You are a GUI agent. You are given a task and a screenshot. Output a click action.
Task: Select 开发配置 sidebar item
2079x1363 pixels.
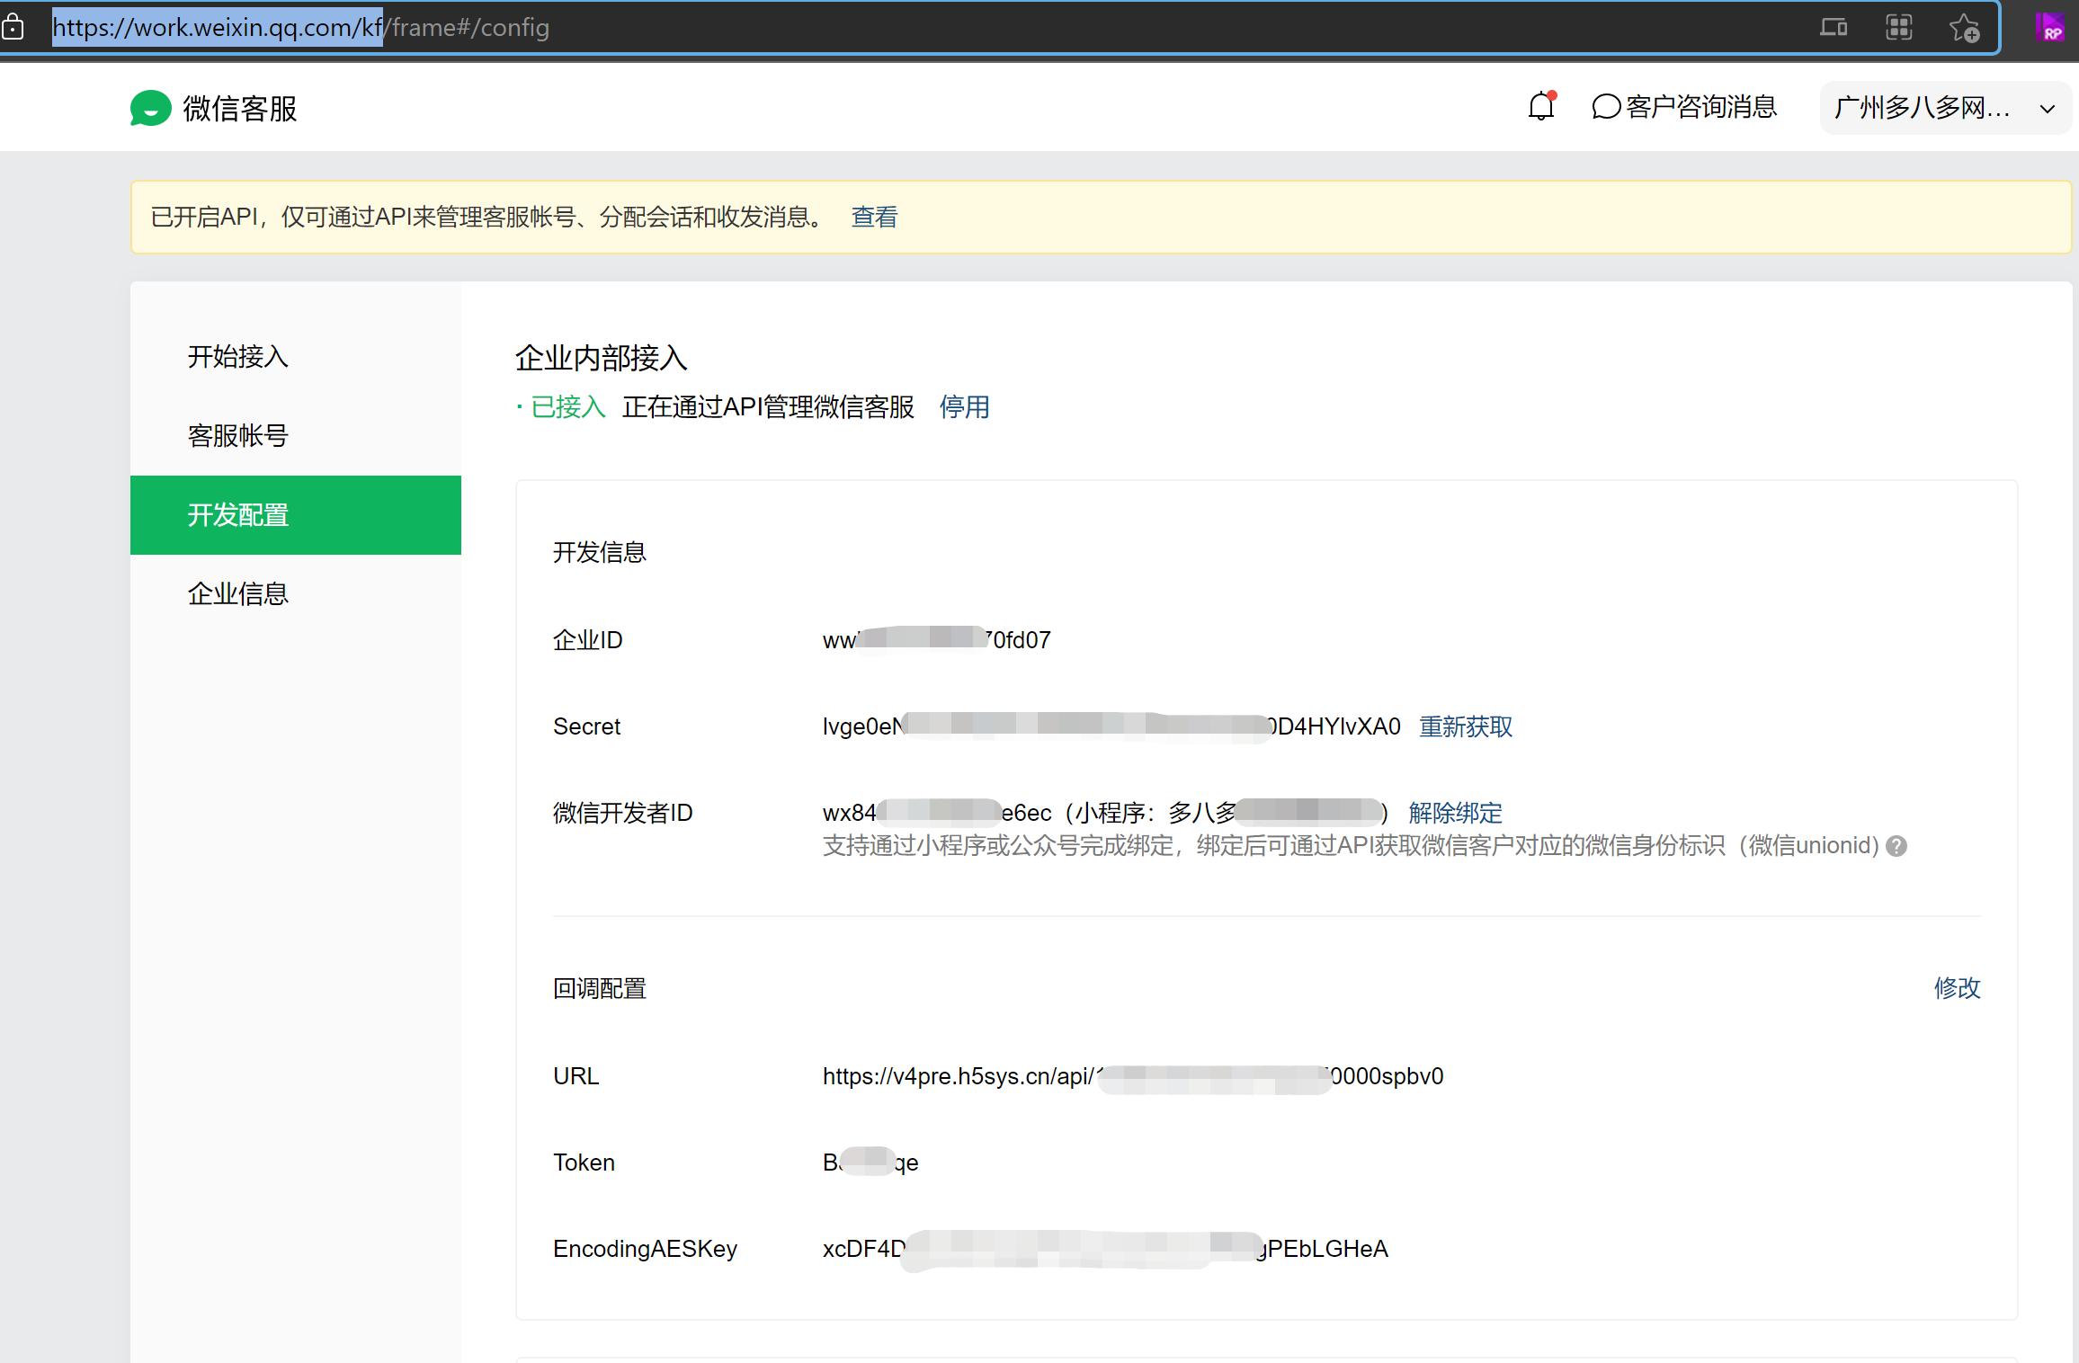(238, 515)
